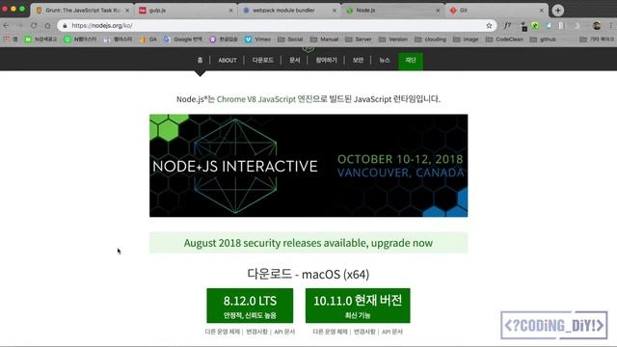Click the browser back arrow
Image resolution: width=617 pixels, height=347 pixels.
point(6,26)
